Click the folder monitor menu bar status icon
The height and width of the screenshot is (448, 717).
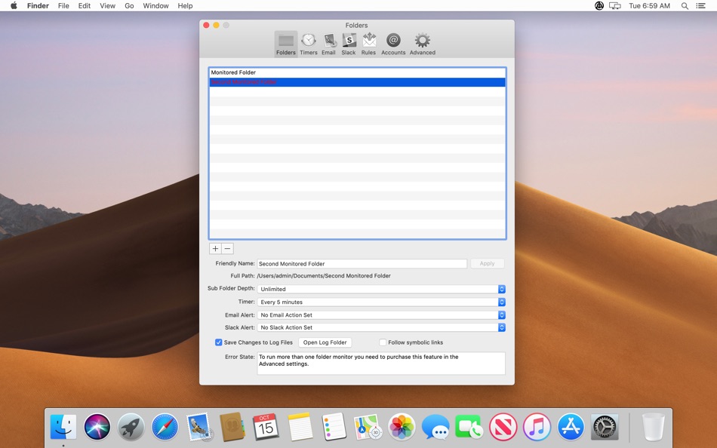coord(599,5)
